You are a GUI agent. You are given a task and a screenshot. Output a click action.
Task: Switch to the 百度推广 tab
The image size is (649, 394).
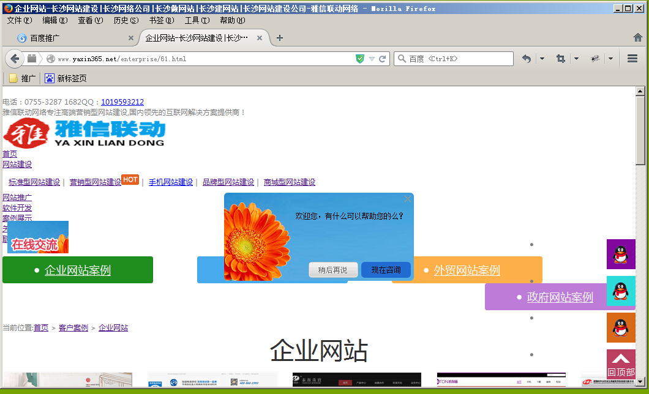pyautogui.click(x=67, y=38)
